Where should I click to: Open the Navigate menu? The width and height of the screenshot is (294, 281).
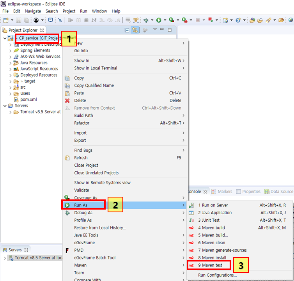click(33, 11)
